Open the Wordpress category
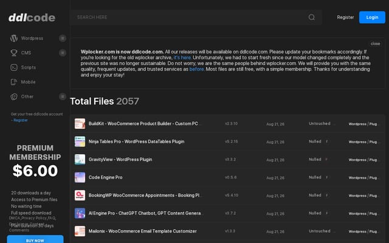Image resolution: width=389 pixels, height=243 pixels. (32, 38)
